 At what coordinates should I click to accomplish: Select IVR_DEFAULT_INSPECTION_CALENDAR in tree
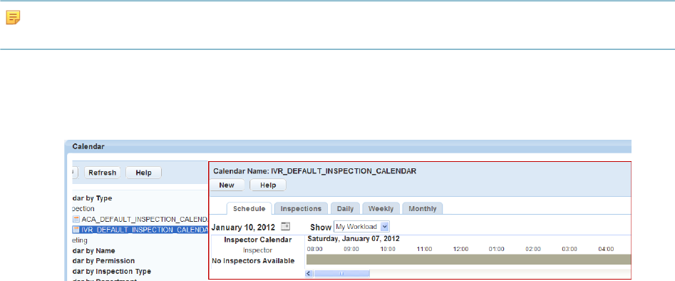point(145,229)
